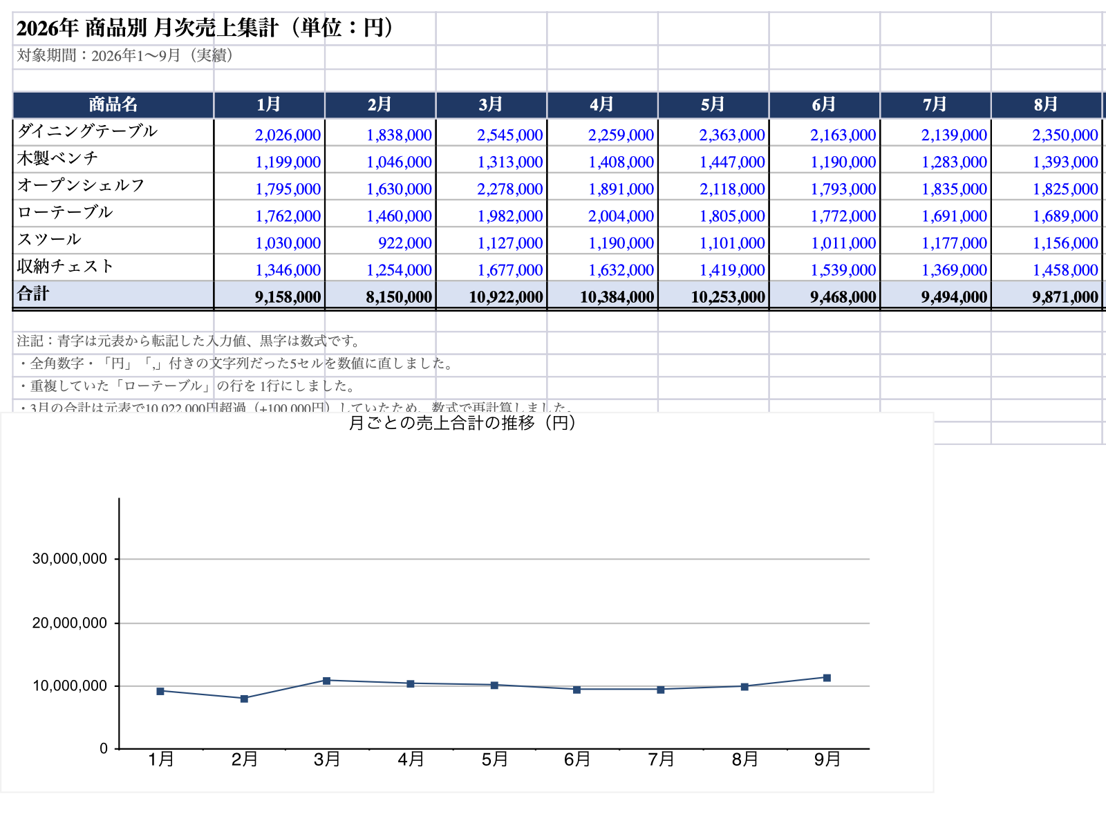The width and height of the screenshot is (1106, 823).
Task: Select the total cell 10,922,000
Action: pos(491,296)
